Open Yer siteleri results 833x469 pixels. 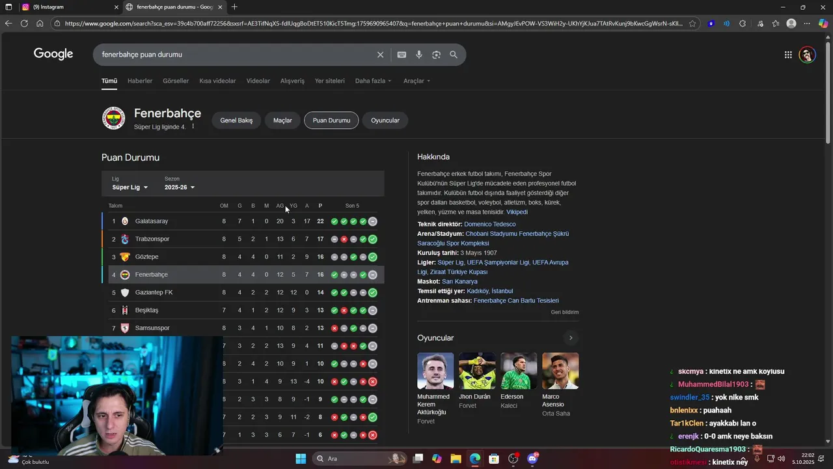coord(329,81)
